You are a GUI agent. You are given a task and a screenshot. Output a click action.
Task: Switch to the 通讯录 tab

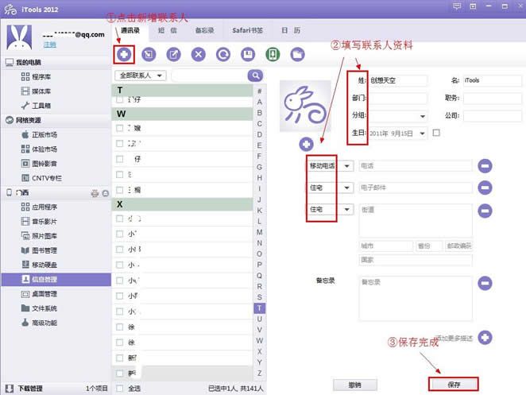(130, 30)
